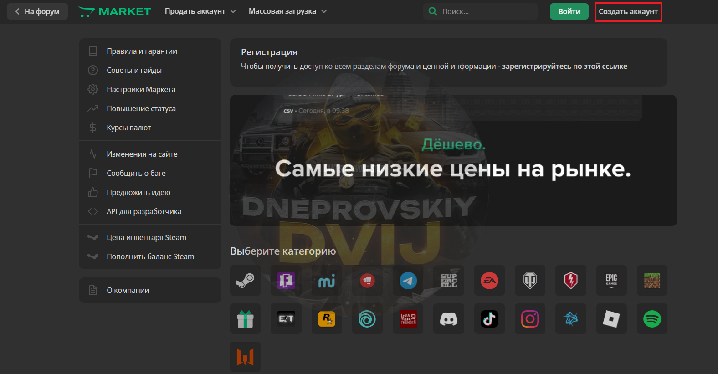Image resolution: width=718 pixels, height=374 pixels.
Task: Select Сообщить о баге
Action: pyautogui.click(x=150, y=173)
